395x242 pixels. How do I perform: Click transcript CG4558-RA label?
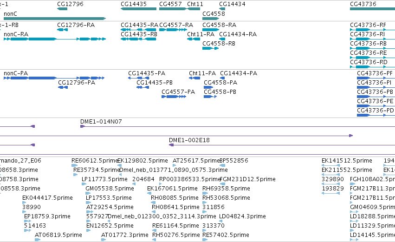[220, 25]
